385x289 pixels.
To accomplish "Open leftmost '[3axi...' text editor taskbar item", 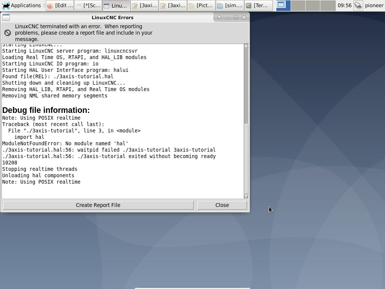I will pos(144,6).
